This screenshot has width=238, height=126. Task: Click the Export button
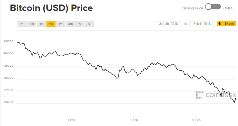229,24
